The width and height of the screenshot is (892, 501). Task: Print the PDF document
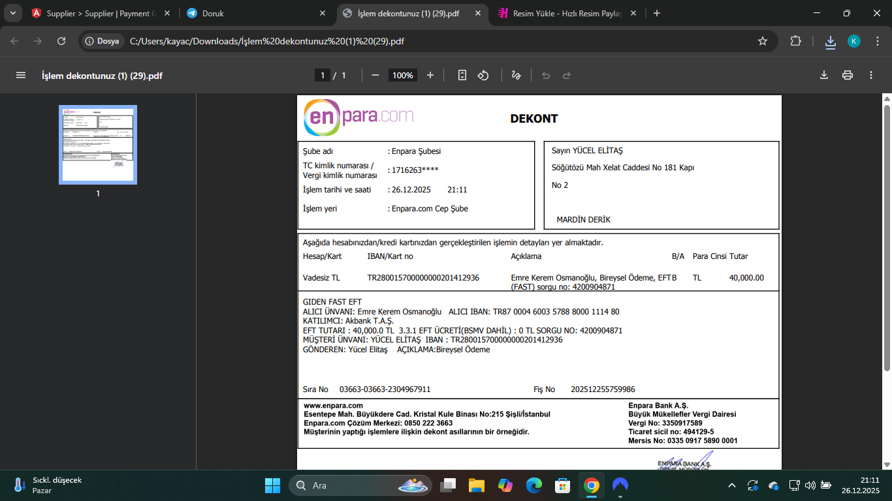(848, 75)
